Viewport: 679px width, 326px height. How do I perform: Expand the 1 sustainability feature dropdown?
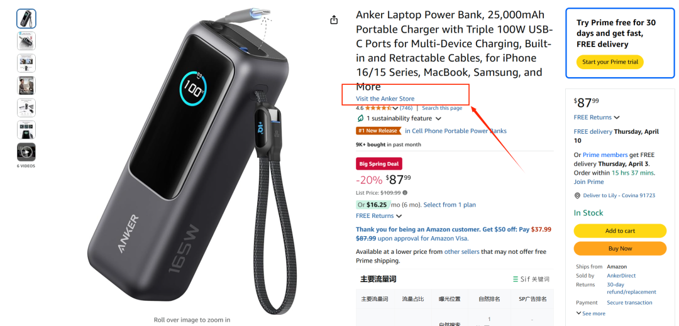tap(438, 119)
